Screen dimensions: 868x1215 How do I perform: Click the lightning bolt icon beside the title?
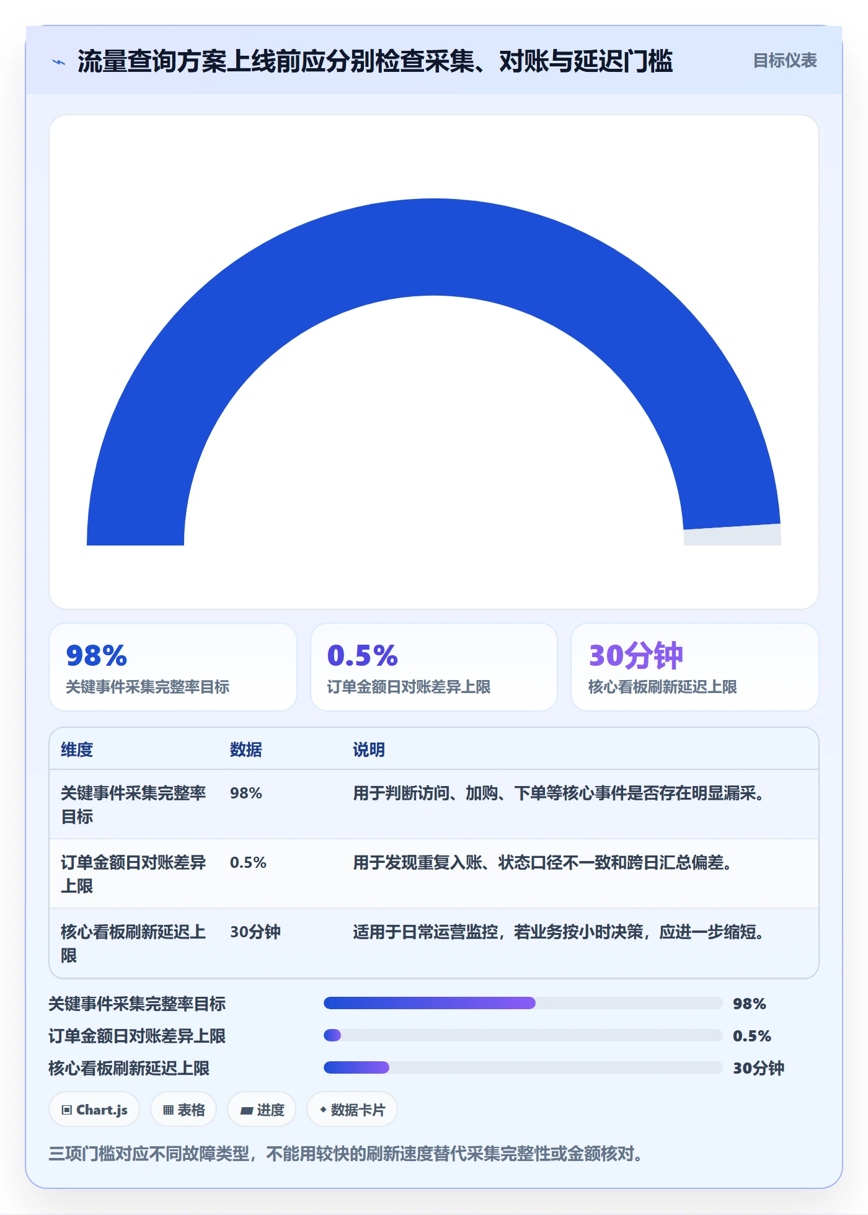(x=59, y=62)
